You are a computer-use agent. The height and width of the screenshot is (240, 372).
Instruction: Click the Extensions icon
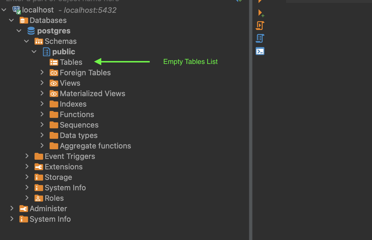coord(39,166)
